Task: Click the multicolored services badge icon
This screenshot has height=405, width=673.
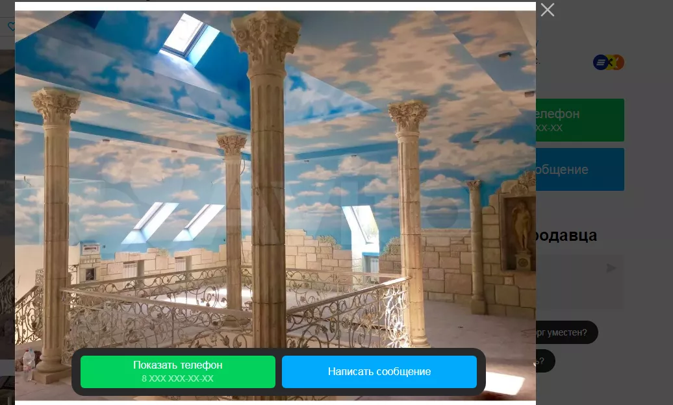Action: (608, 62)
